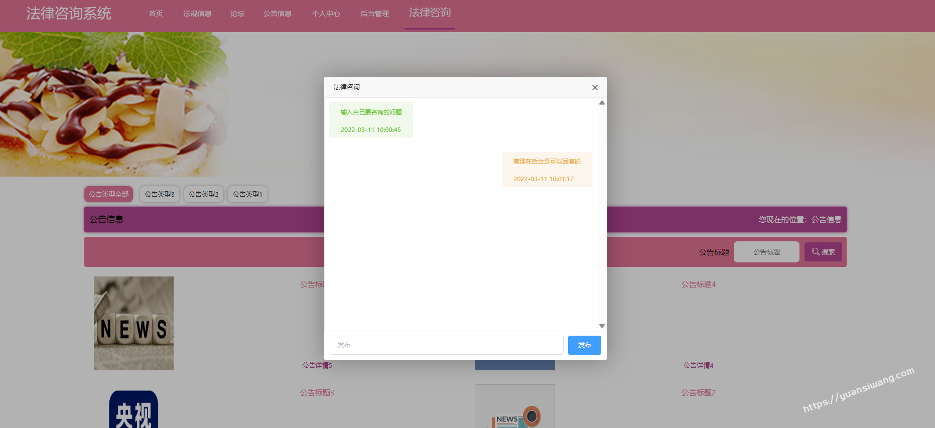Click the 法律咨询 dialog title
Viewport: 935px width, 428px height.
pyautogui.click(x=347, y=87)
